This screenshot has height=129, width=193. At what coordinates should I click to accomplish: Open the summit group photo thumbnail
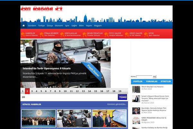(x=39, y=118)
